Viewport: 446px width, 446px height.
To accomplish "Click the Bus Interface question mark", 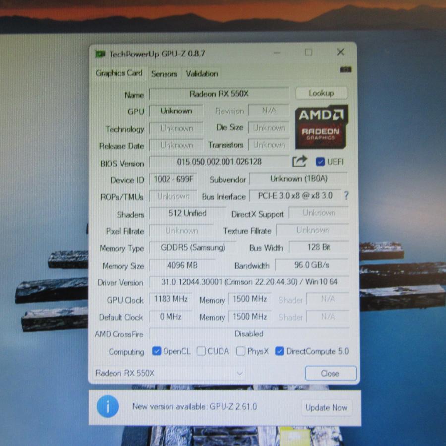I will [x=346, y=196].
